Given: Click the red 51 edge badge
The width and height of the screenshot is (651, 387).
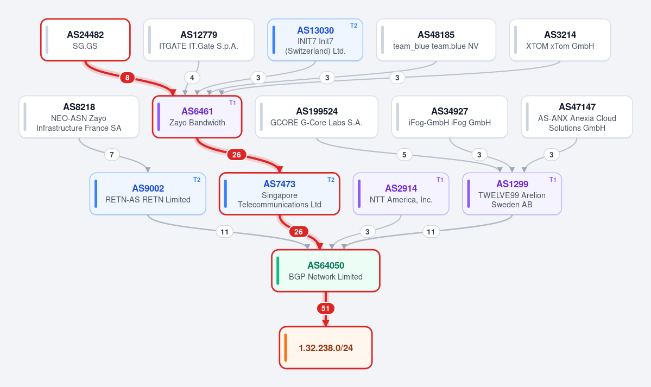Looking at the screenshot, I should (326, 308).
